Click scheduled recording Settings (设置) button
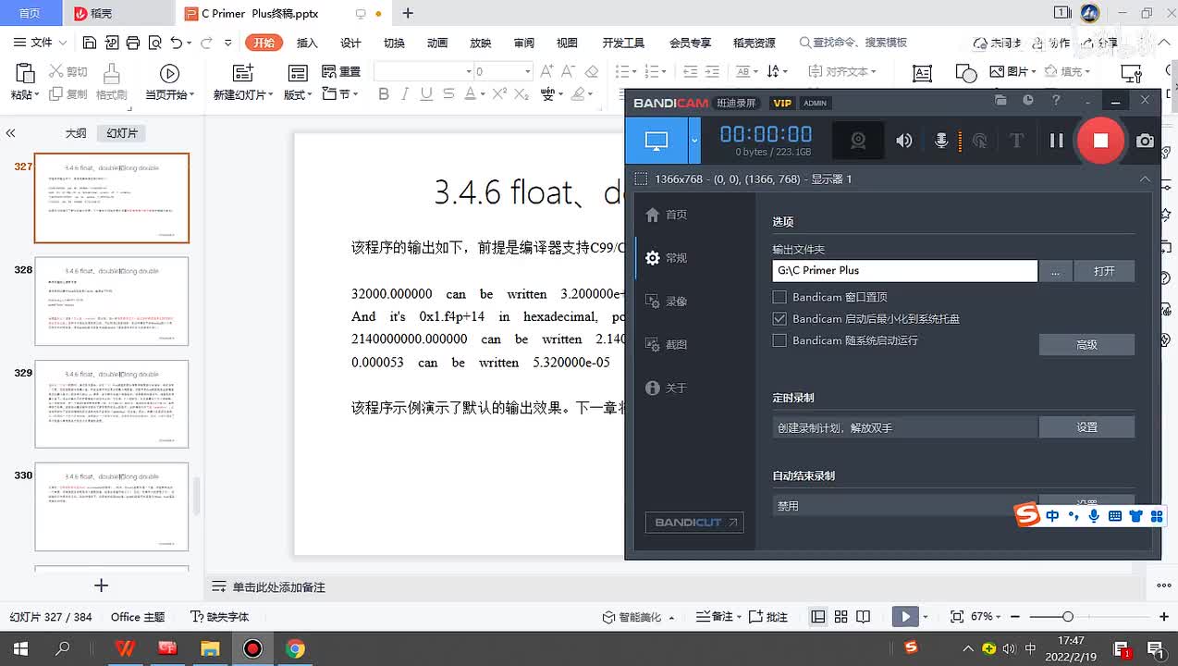This screenshot has width=1178, height=666. [1086, 427]
